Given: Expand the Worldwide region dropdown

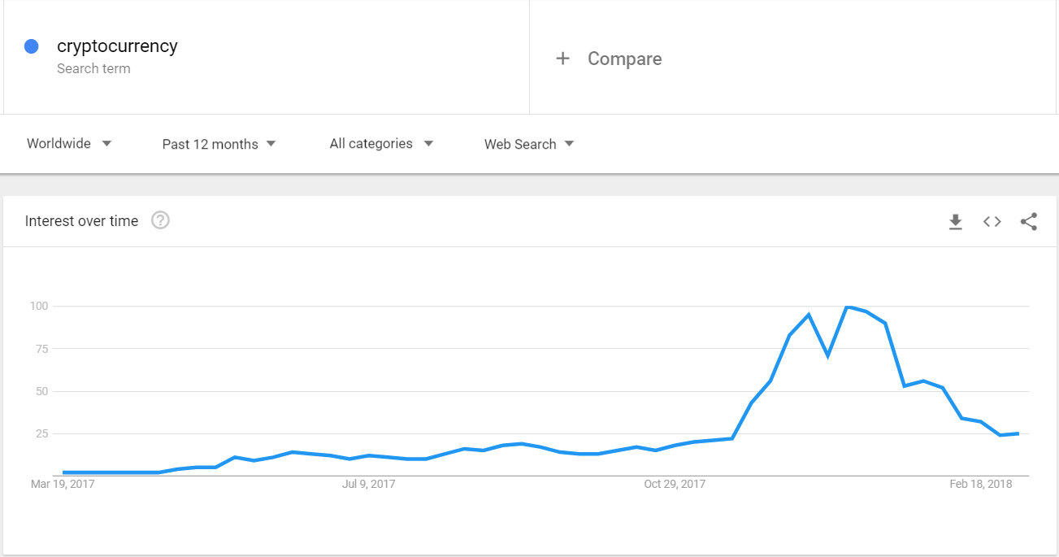Looking at the screenshot, I should tap(69, 144).
